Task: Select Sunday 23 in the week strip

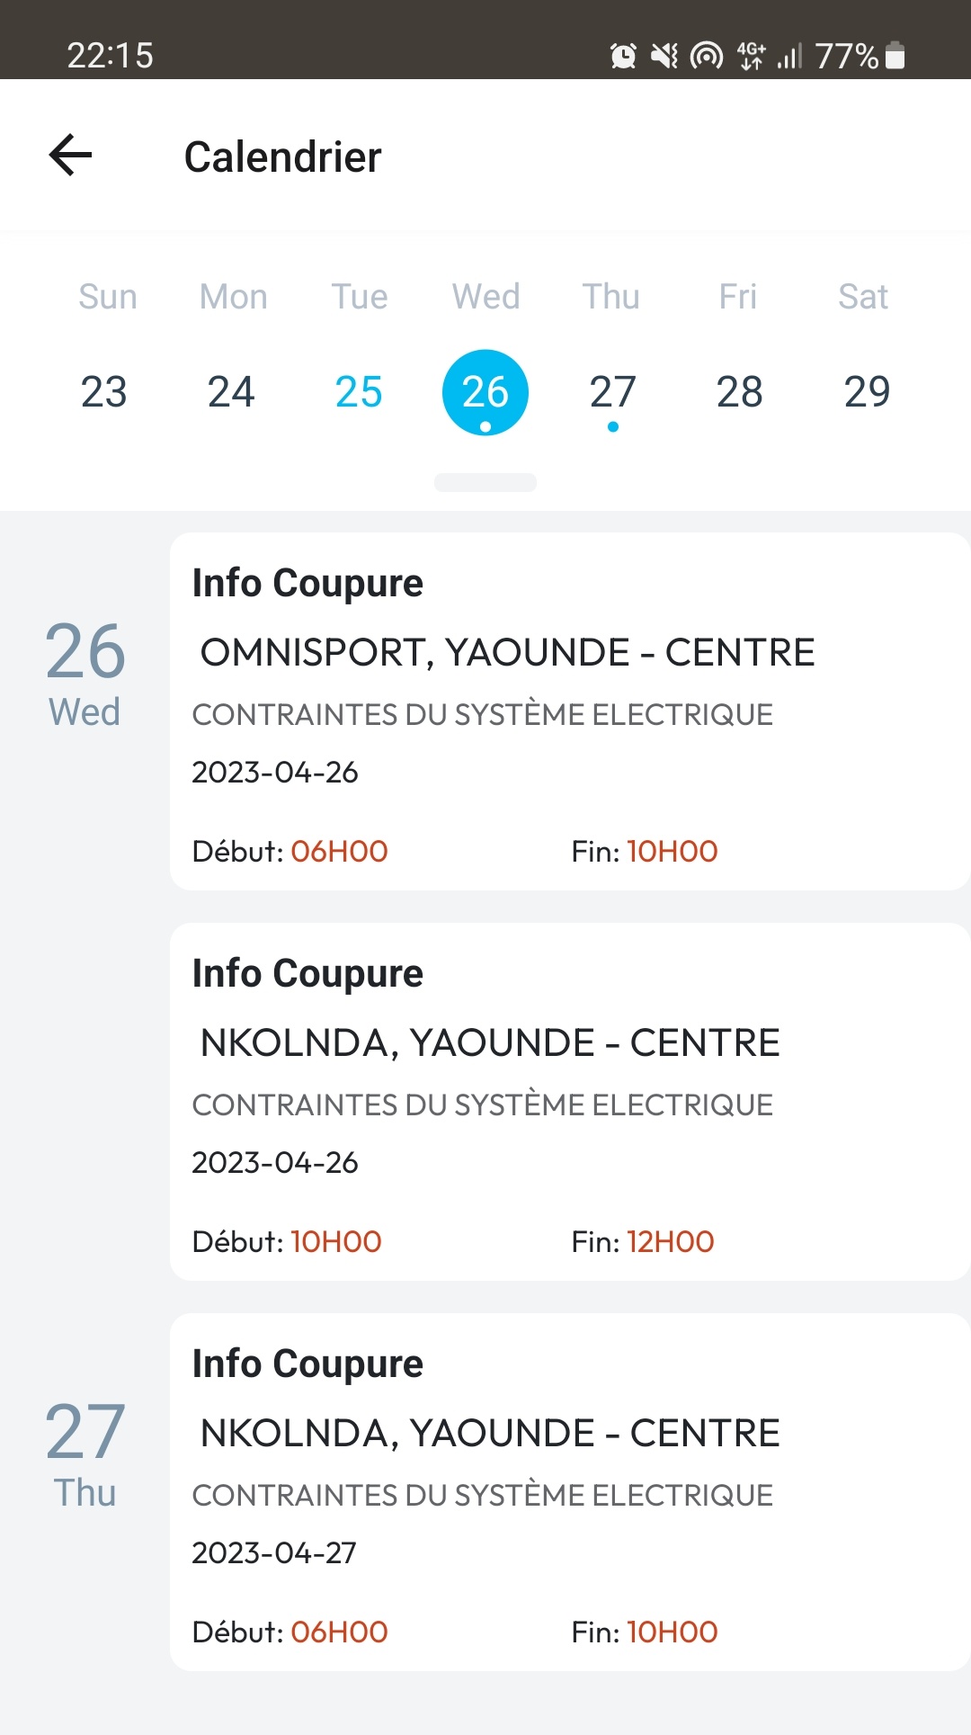Action: pos(104,392)
